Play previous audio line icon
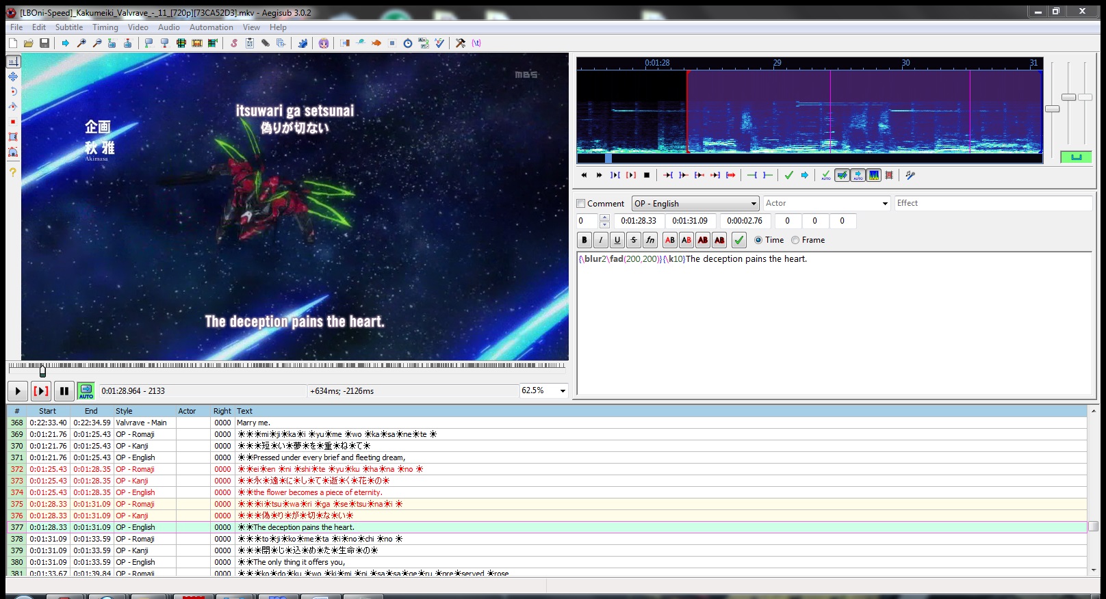This screenshot has height=599, width=1106. click(x=584, y=175)
